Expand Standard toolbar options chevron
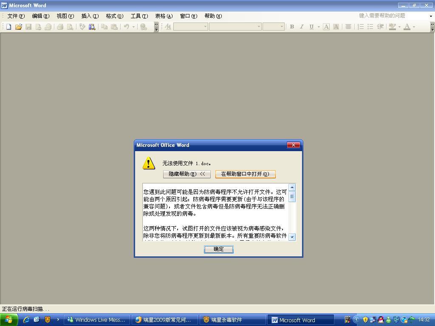The height and width of the screenshot is (326, 435). click(156, 27)
